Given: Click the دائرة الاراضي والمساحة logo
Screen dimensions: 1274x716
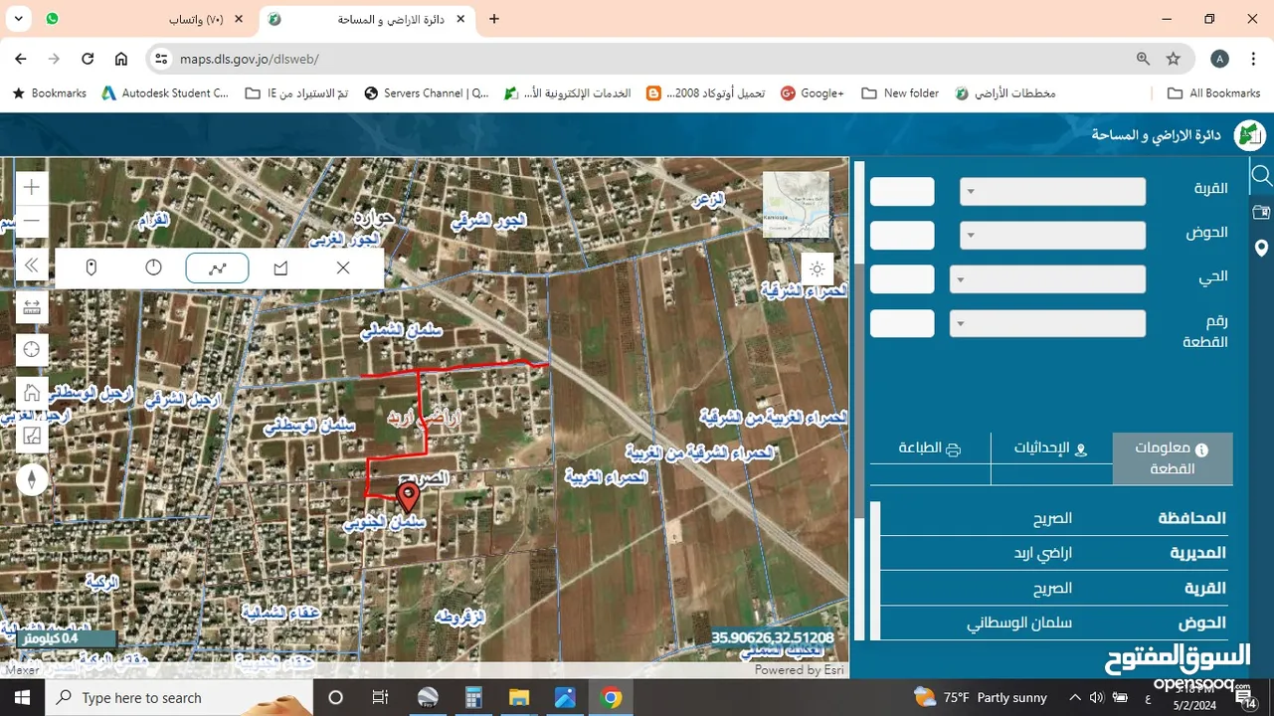Looking at the screenshot, I should [1250, 134].
